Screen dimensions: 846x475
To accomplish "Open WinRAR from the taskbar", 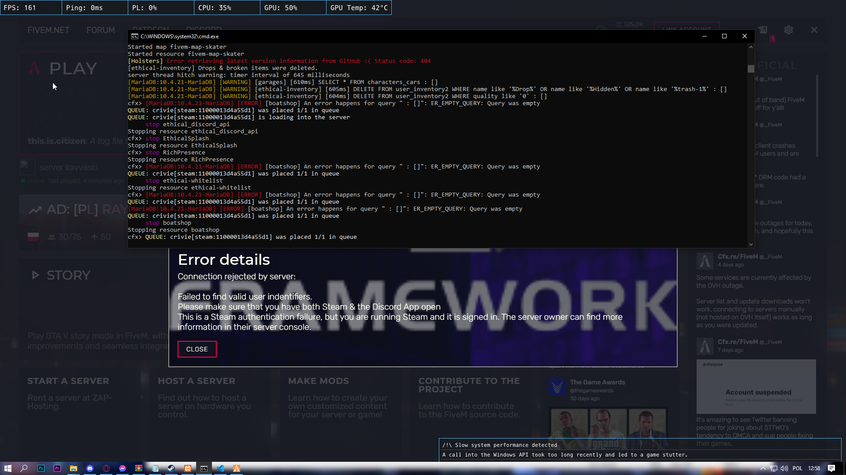I will point(139,468).
